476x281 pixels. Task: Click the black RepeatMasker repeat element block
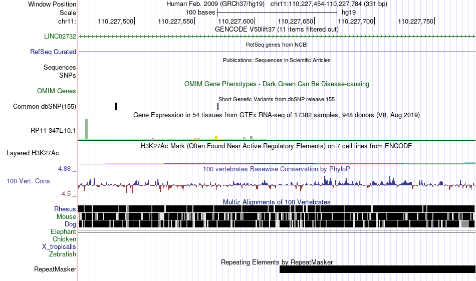(377, 269)
